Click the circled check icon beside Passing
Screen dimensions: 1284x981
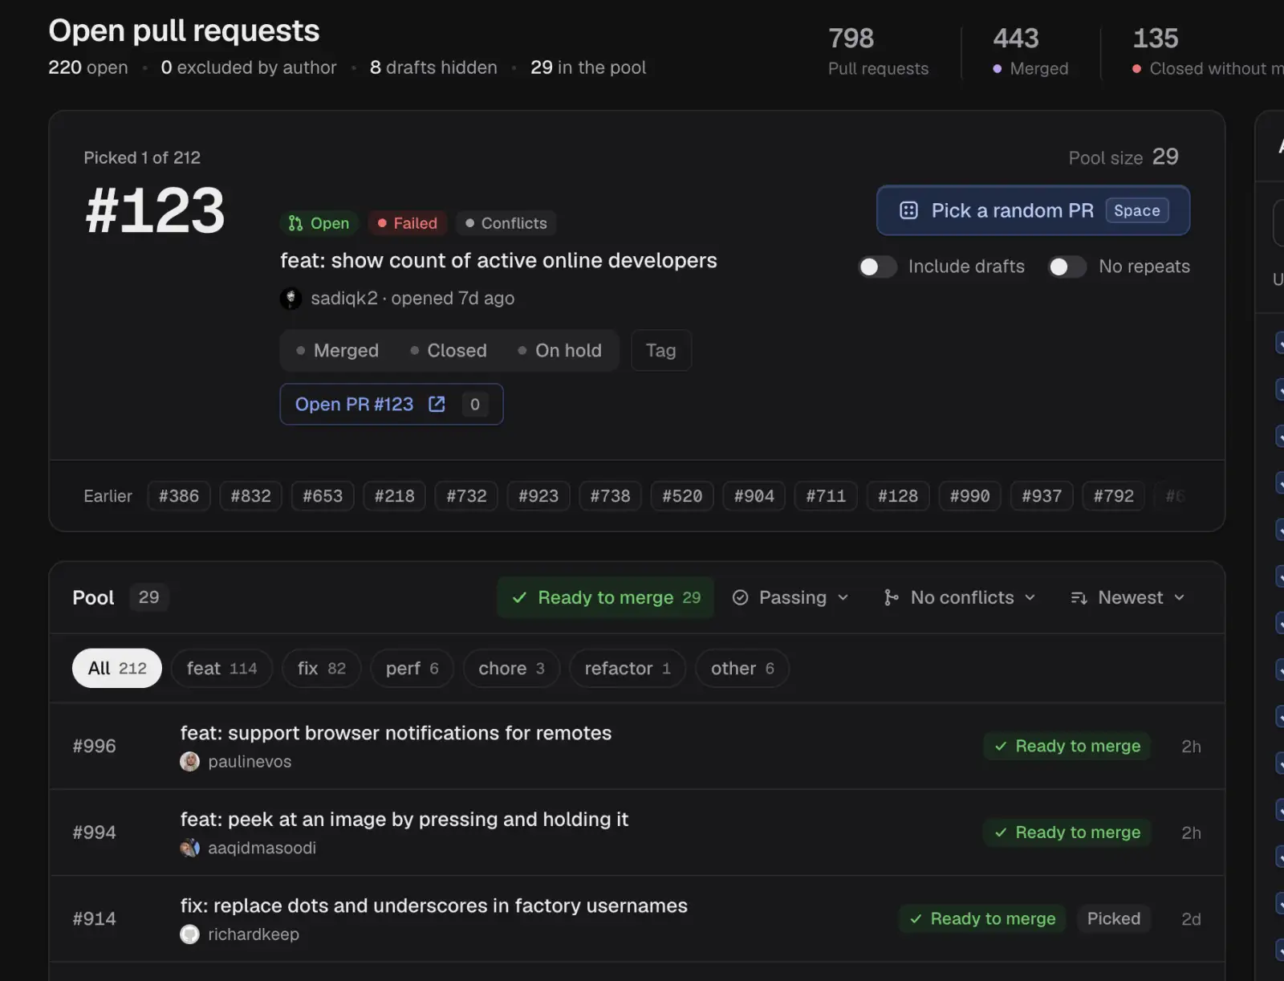pyautogui.click(x=741, y=597)
